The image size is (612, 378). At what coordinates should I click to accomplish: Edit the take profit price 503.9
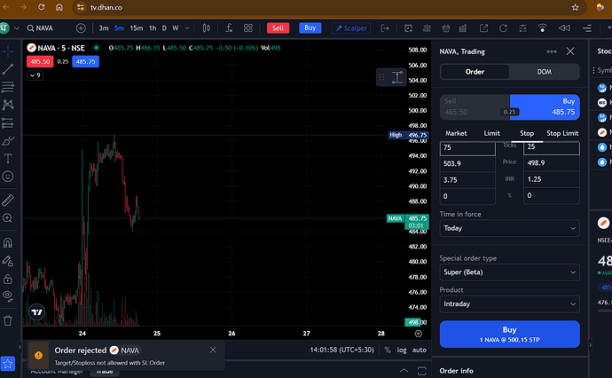coord(467,163)
